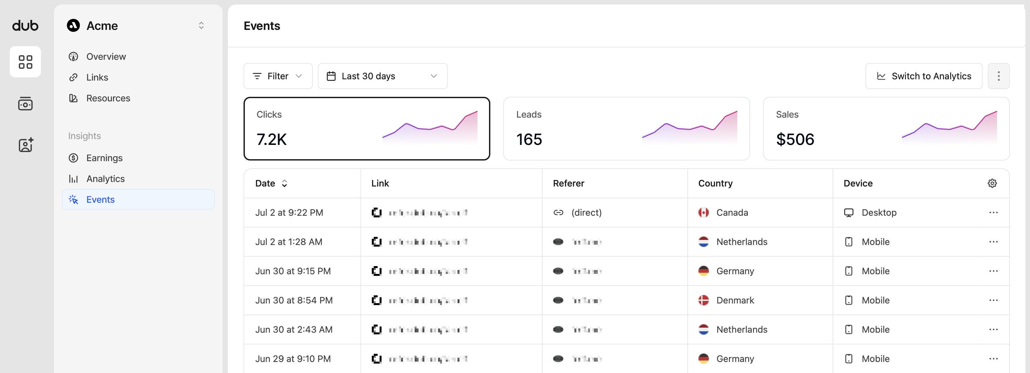This screenshot has height=373, width=1030.
Task: Click the desktop monitor device icon
Action: tap(848, 212)
